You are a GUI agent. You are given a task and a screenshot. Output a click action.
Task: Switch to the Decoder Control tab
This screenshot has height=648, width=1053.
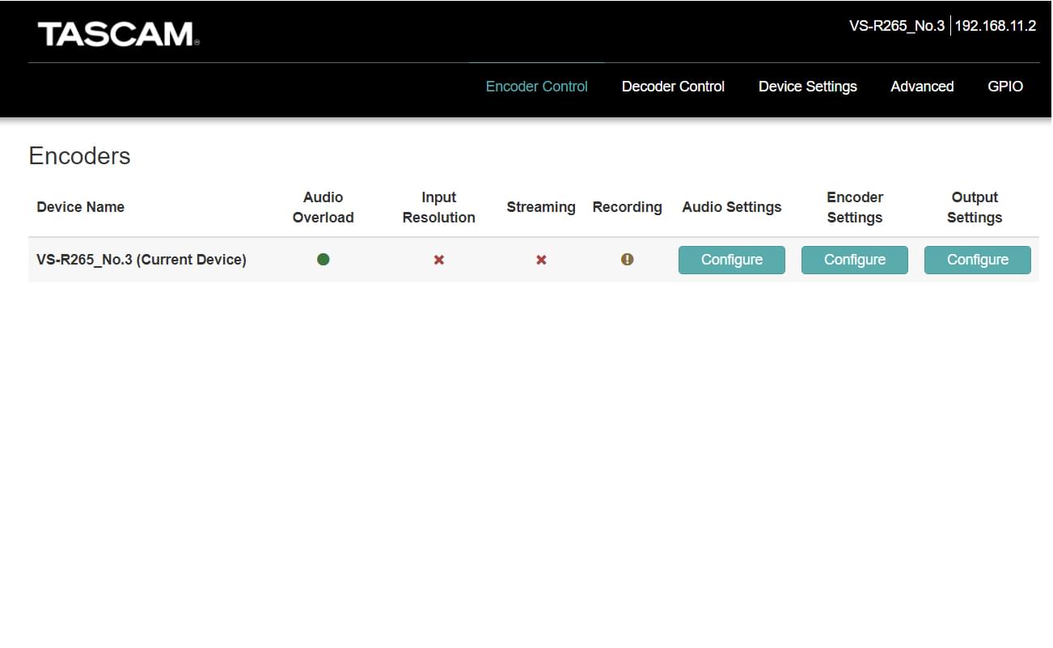673,87
